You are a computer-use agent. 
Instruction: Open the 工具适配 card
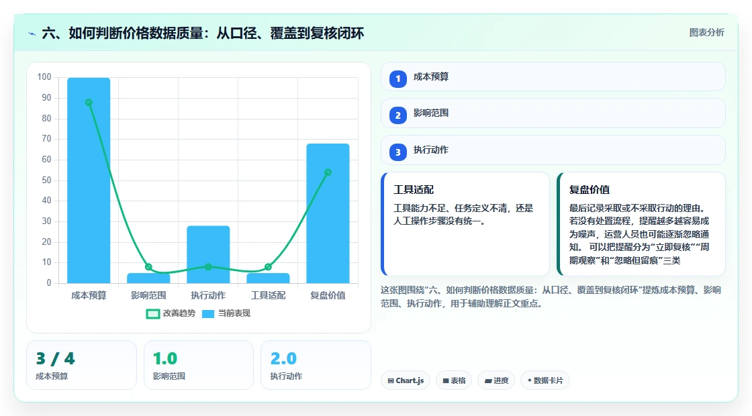pos(465,224)
